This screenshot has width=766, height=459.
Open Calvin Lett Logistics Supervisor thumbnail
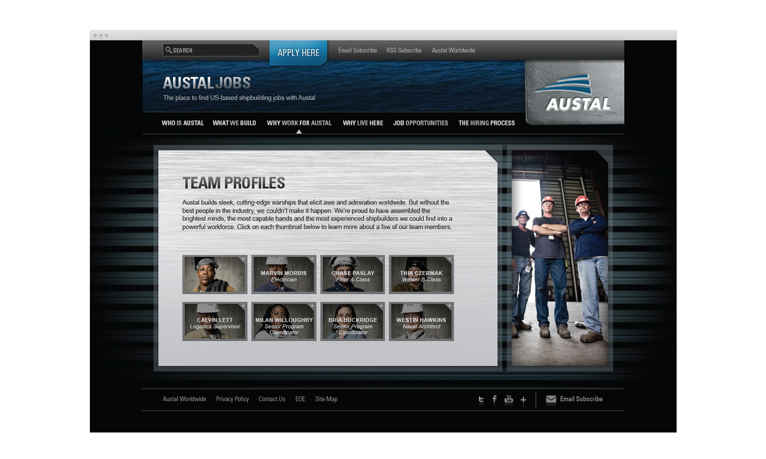[215, 321]
